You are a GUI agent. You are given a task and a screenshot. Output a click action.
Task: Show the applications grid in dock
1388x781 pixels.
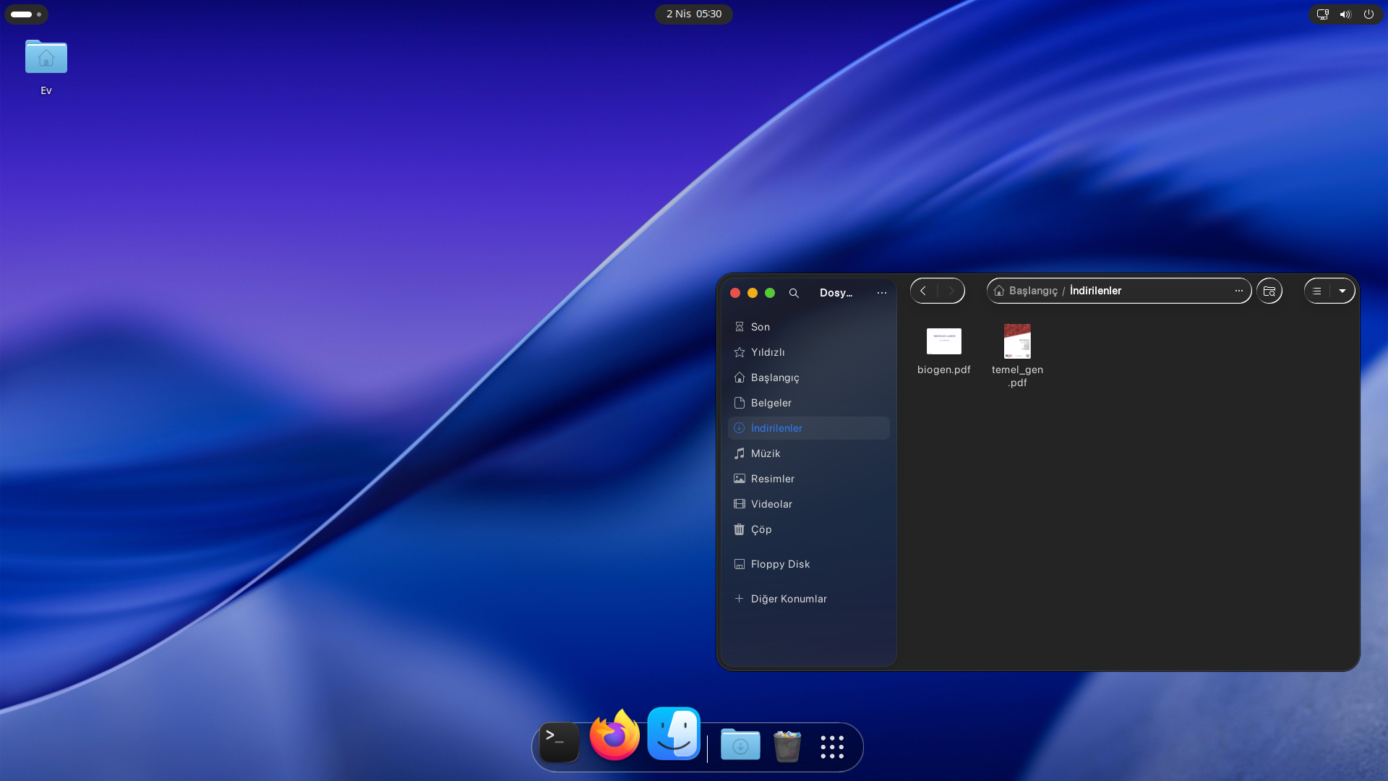(832, 747)
